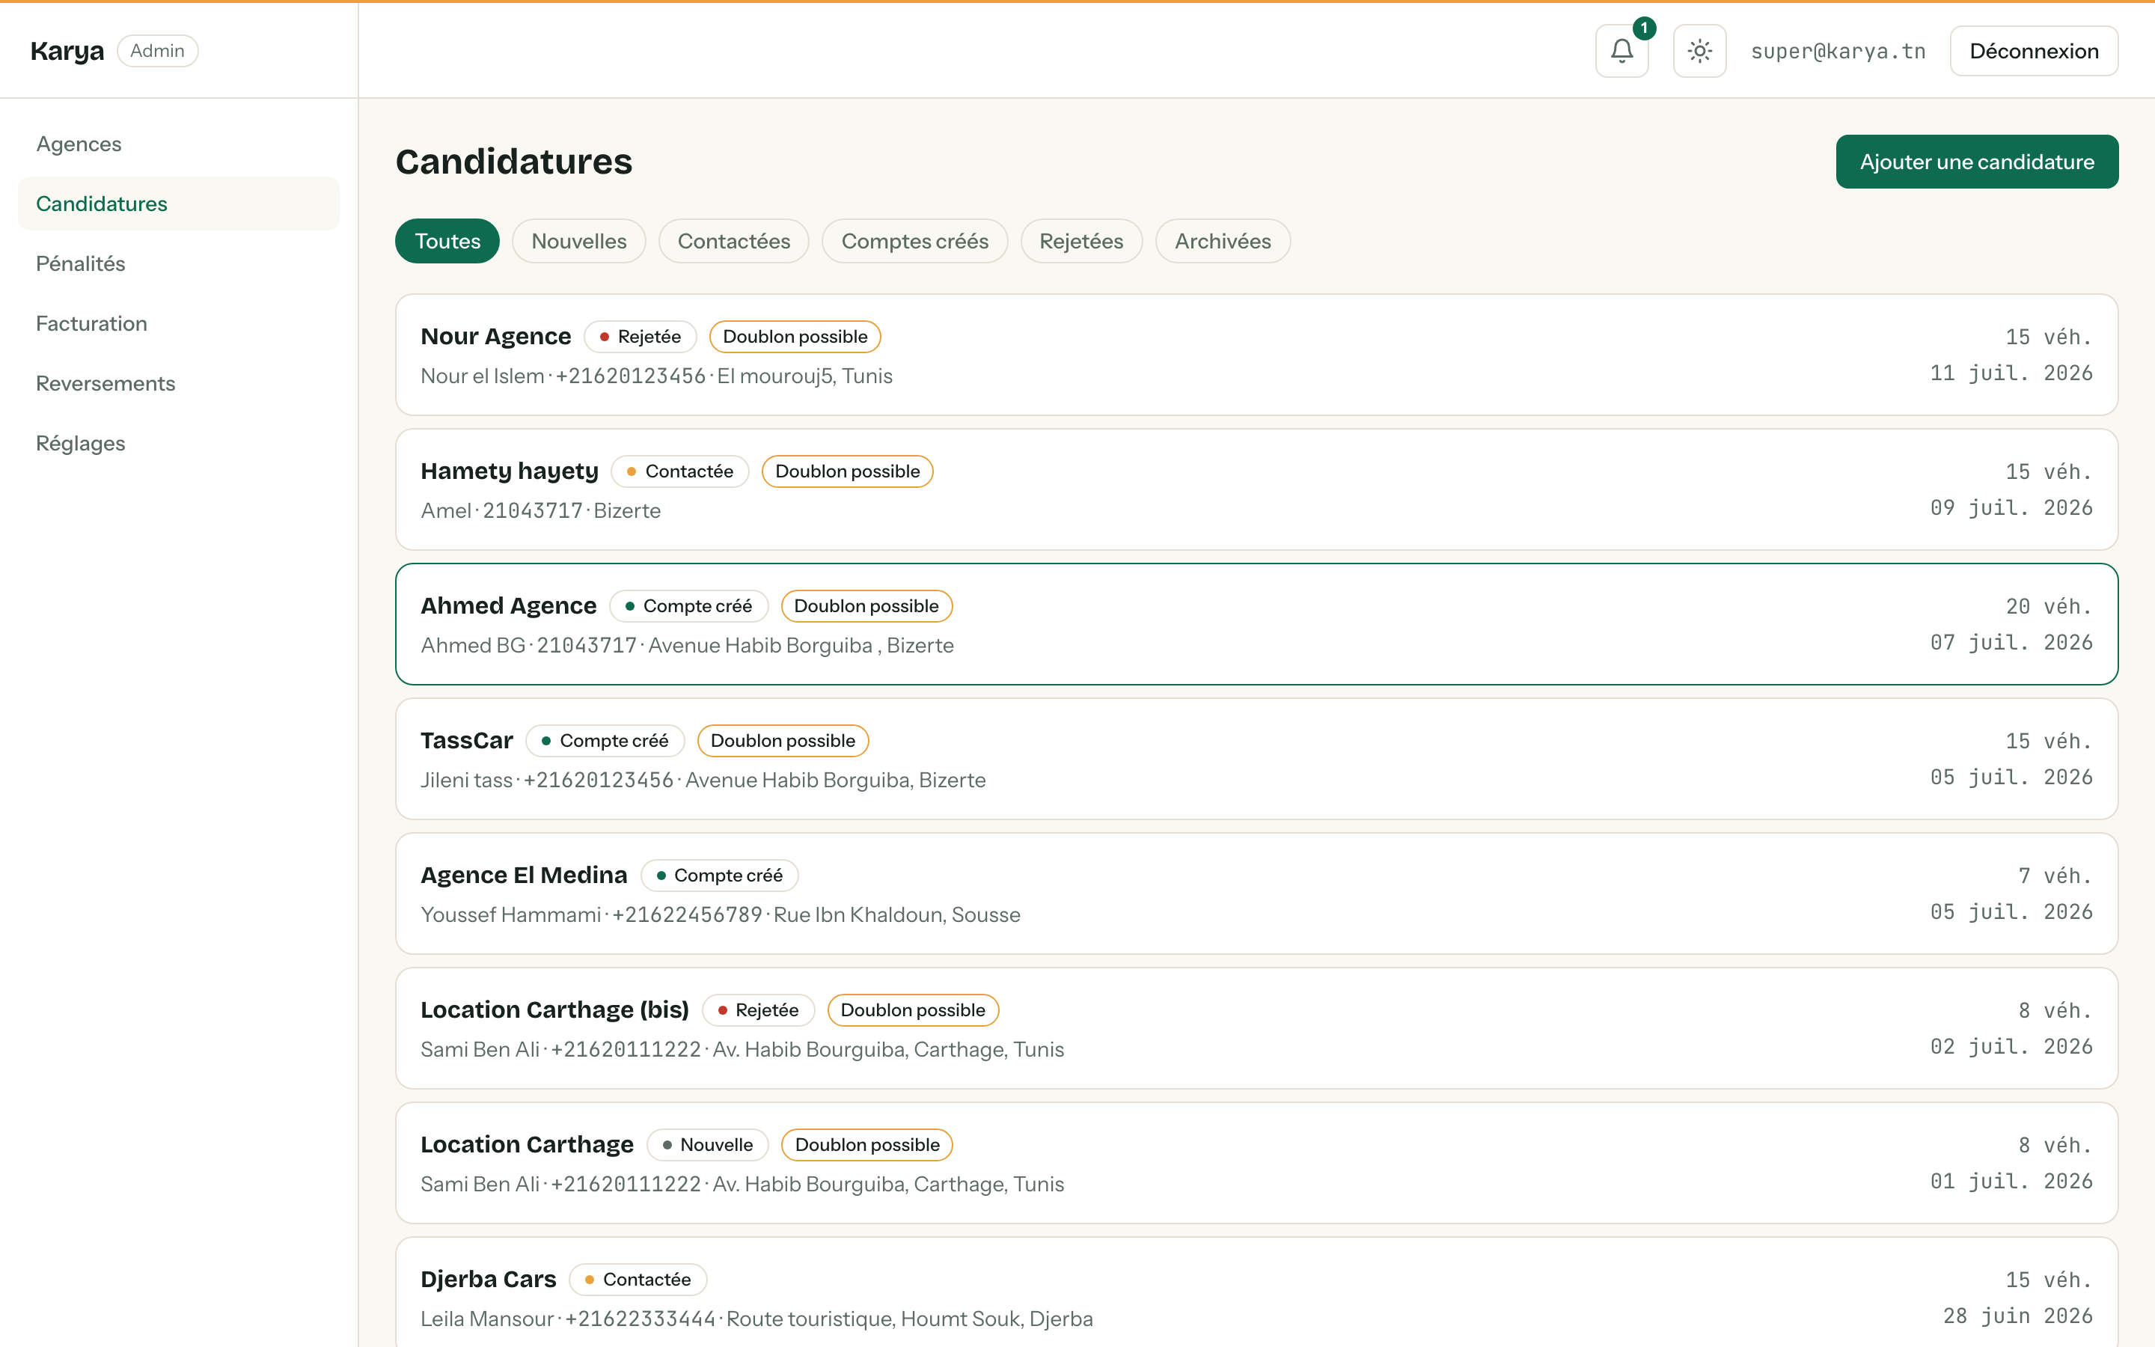Click the Doublon possible badge on Nour Agence
Image resolution: width=2155 pixels, height=1347 pixels.
click(x=795, y=337)
